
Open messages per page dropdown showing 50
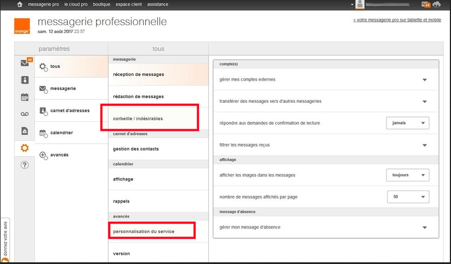click(408, 197)
